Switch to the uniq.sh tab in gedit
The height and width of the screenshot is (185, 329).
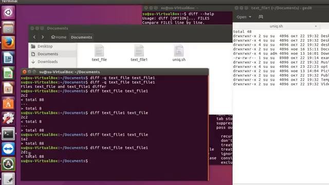coord(276,26)
